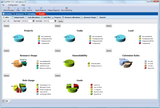Open Details for the Projects chart
The width and height of the screenshot is (160, 108).
pyautogui.click(x=7, y=26)
